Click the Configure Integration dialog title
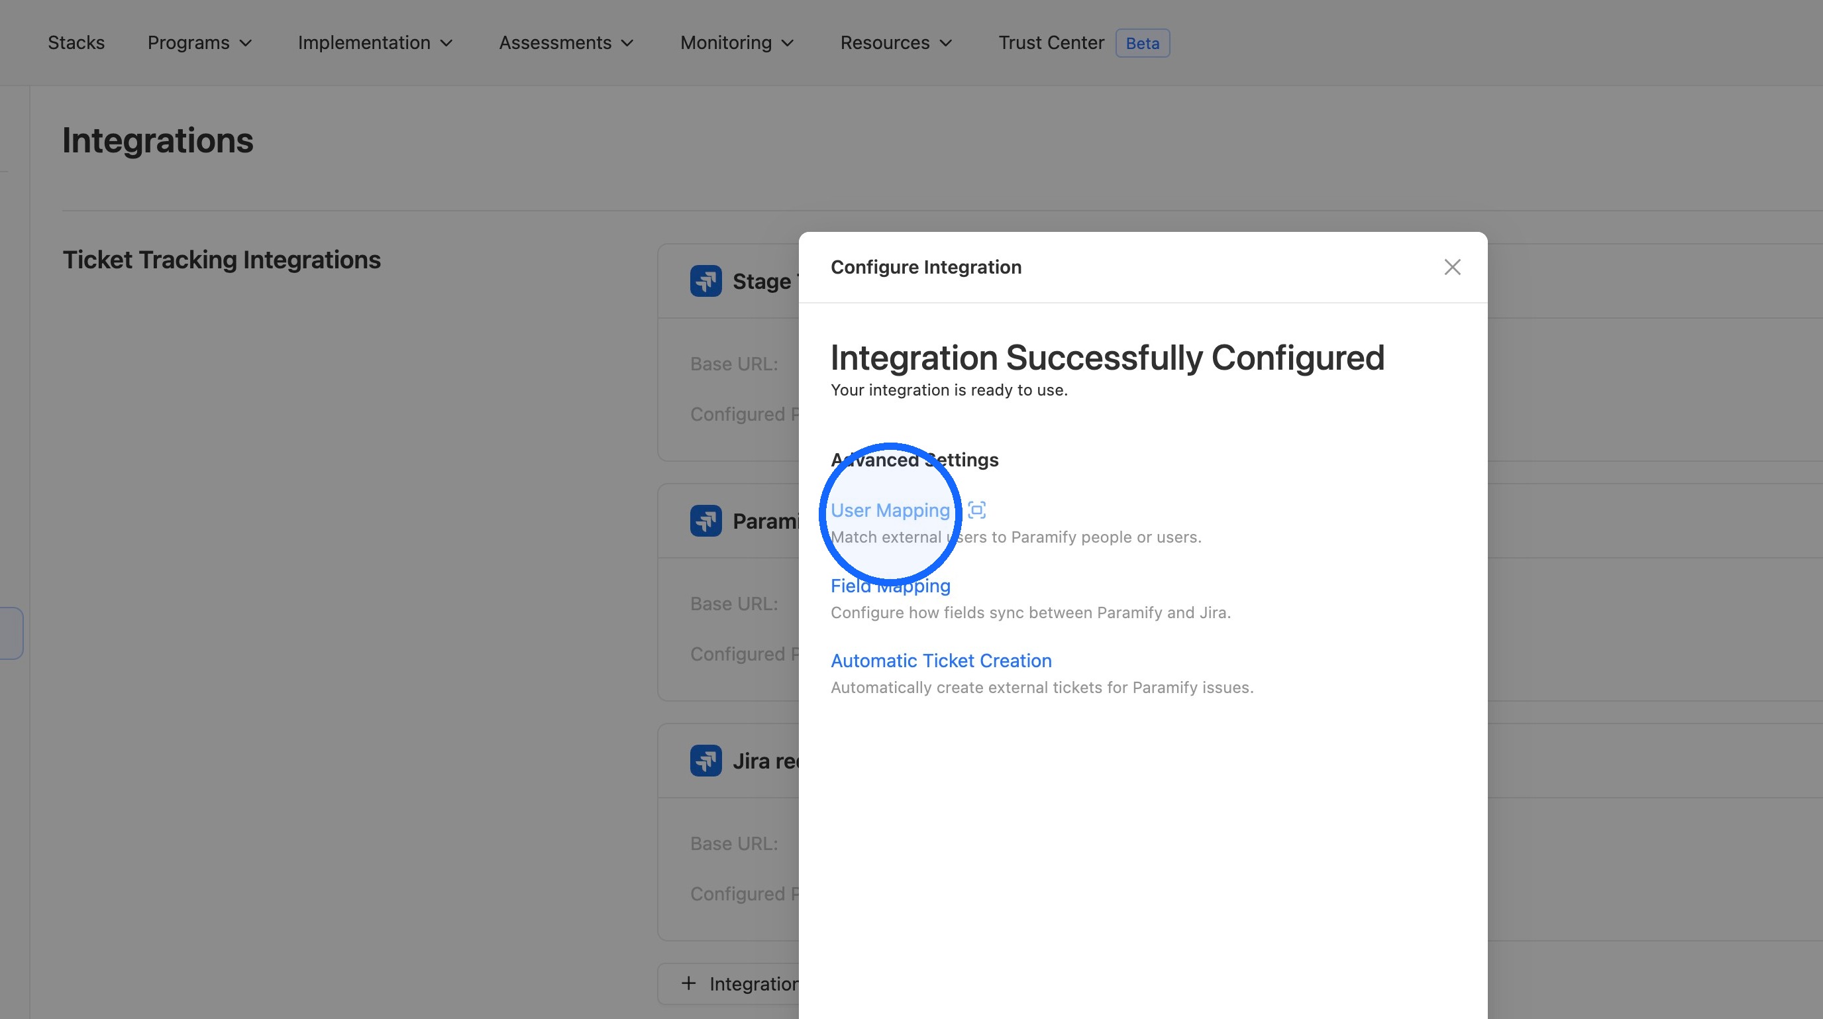This screenshot has width=1823, height=1019. point(925,267)
